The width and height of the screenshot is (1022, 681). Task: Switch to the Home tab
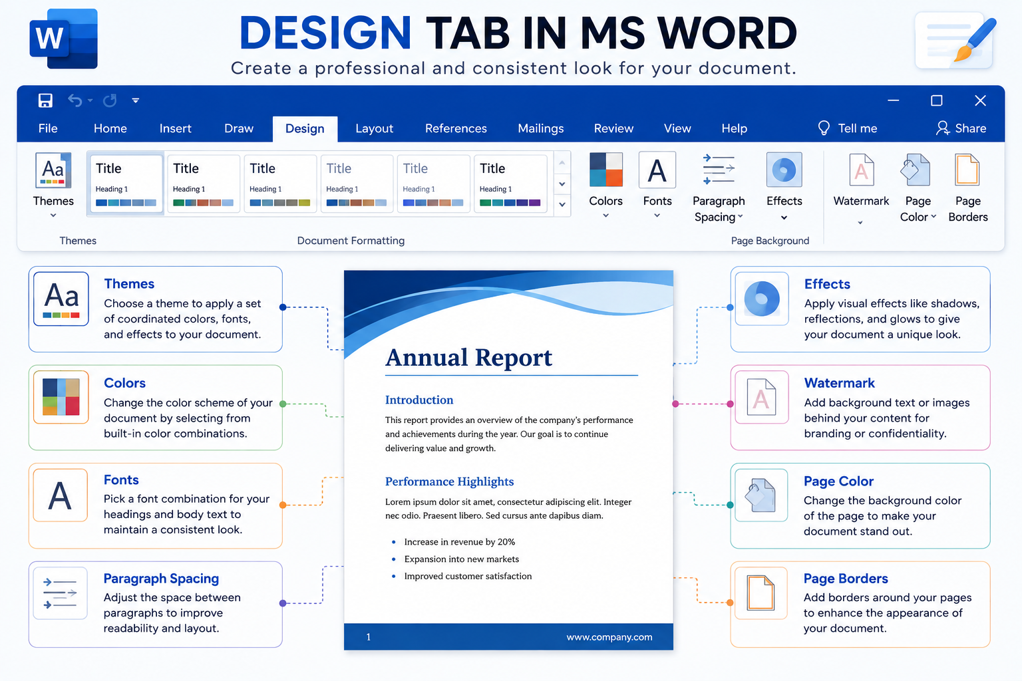(110, 128)
